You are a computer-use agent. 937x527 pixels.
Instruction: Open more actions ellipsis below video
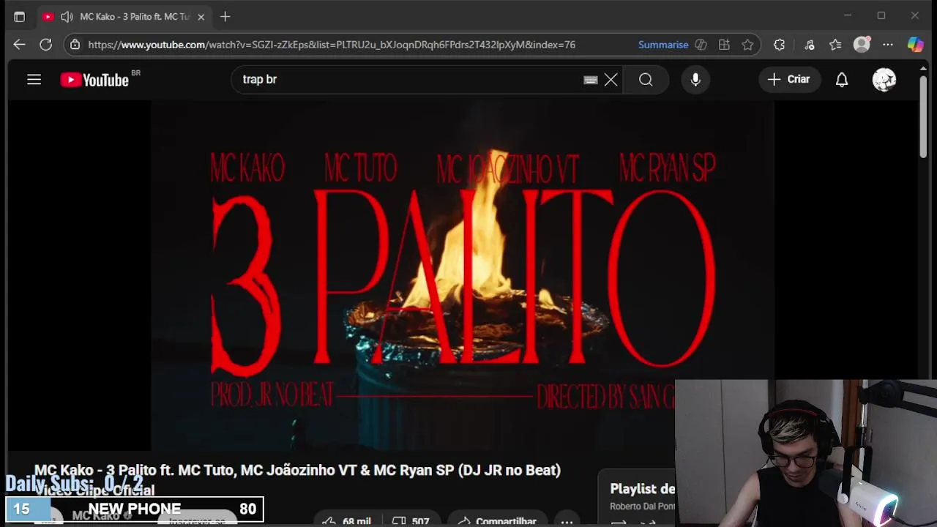coord(567,520)
